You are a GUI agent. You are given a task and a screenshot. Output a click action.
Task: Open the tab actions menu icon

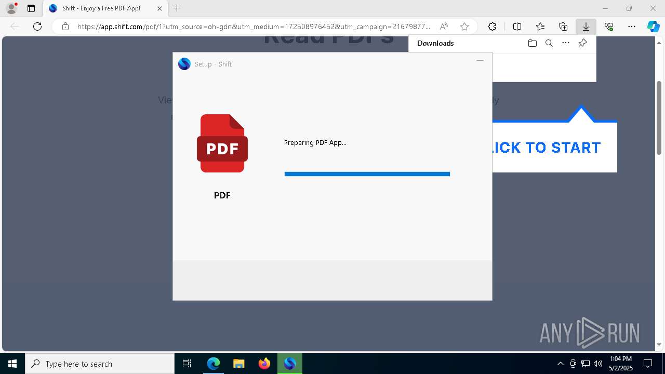pos(31,8)
